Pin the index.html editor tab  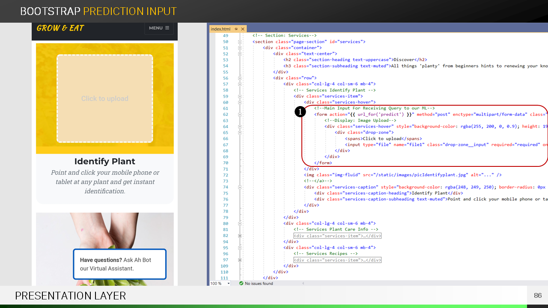tap(236, 29)
